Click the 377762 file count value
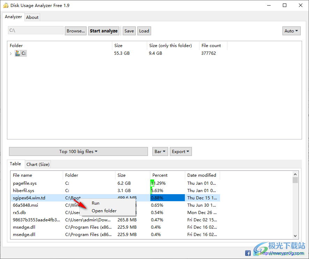309x259 pixels. point(209,53)
